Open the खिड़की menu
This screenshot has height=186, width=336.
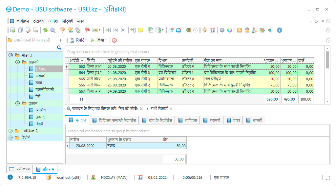[67, 21]
